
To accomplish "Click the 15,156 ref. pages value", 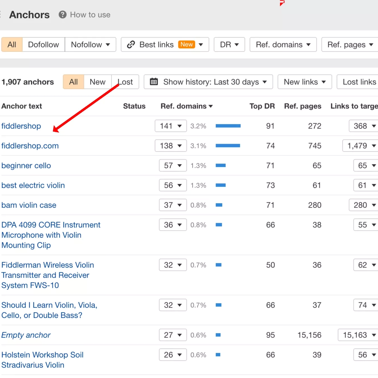I will 309,335.
